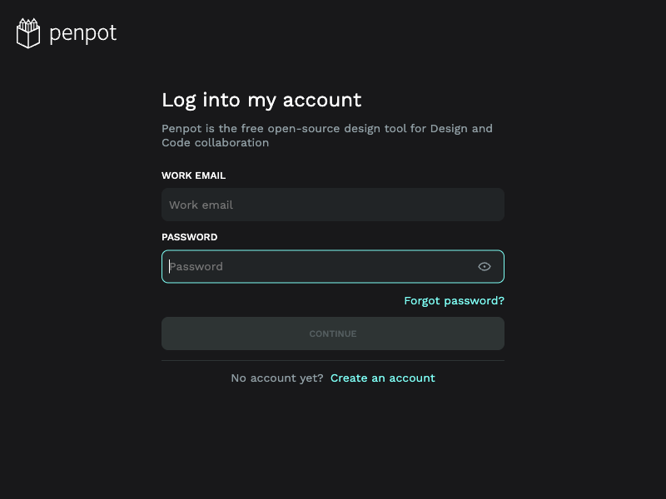Click Forgot password teal link text
This screenshot has height=499, width=666.
point(454,300)
